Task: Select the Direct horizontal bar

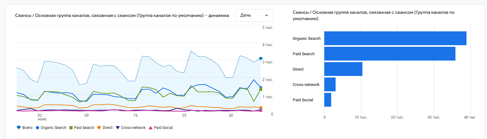Action: [343, 69]
